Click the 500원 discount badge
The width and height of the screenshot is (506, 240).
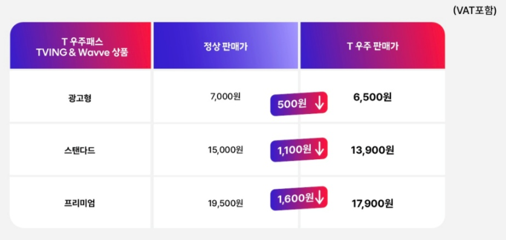point(299,104)
